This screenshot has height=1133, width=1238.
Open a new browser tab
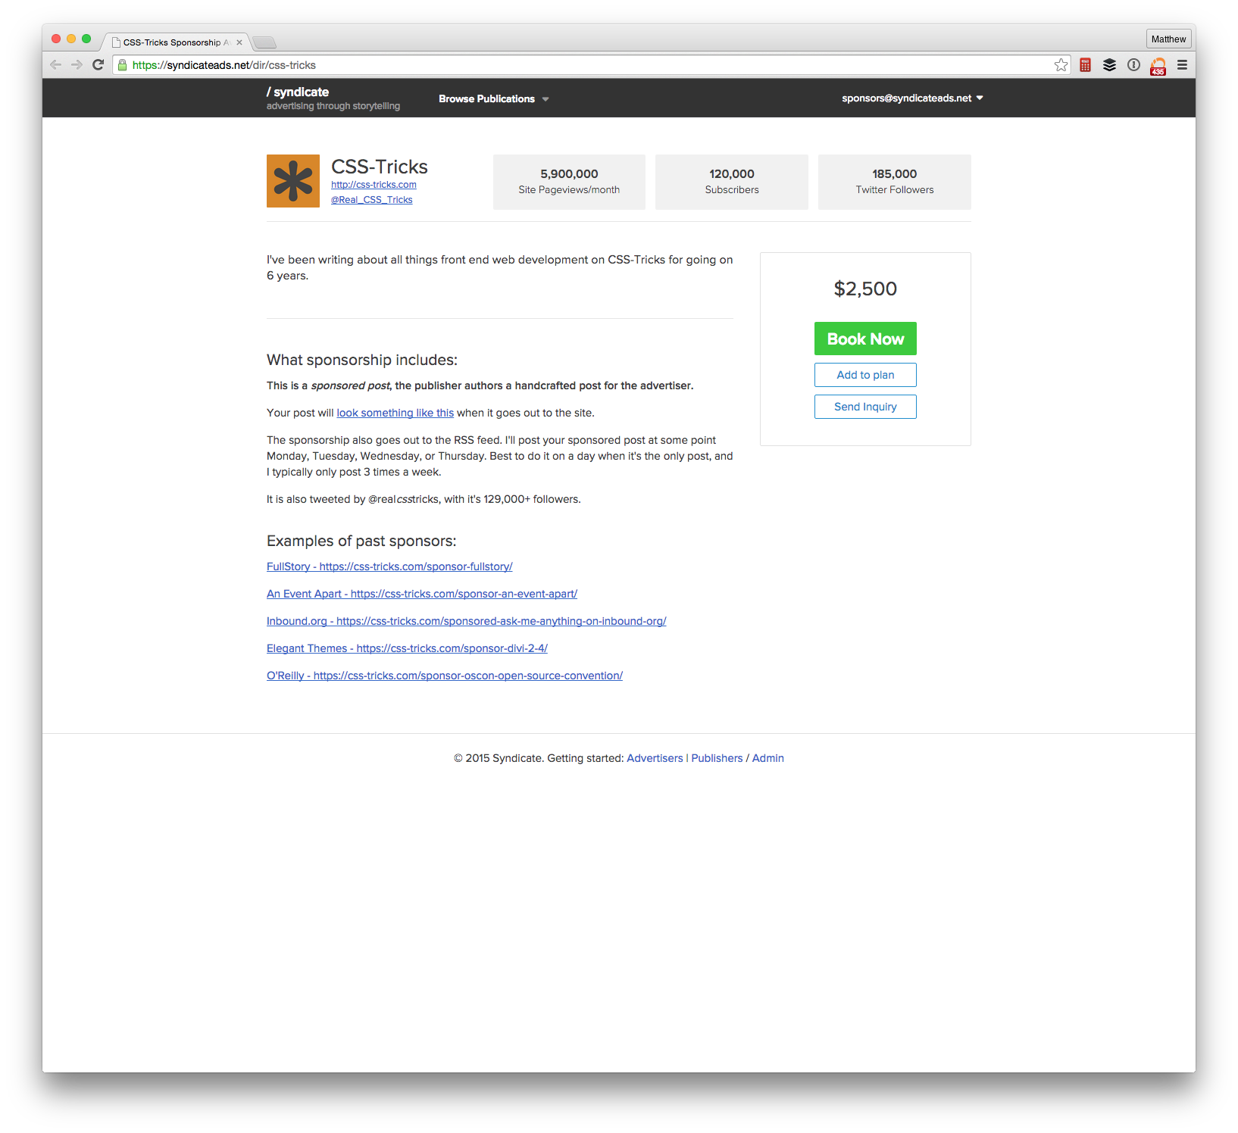(x=264, y=42)
